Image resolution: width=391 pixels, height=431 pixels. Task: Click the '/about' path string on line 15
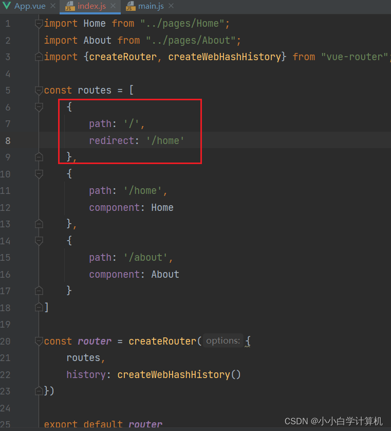145,258
